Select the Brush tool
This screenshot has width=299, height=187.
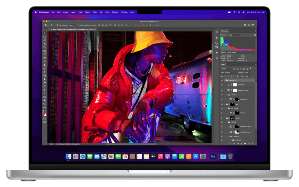tap(44, 61)
